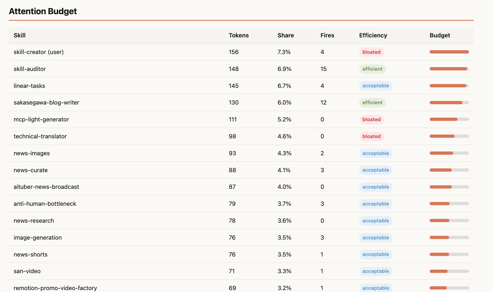The height and width of the screenshot is (292, 493).
Task: Click the Tokens column header
Action: click(239, 35)
